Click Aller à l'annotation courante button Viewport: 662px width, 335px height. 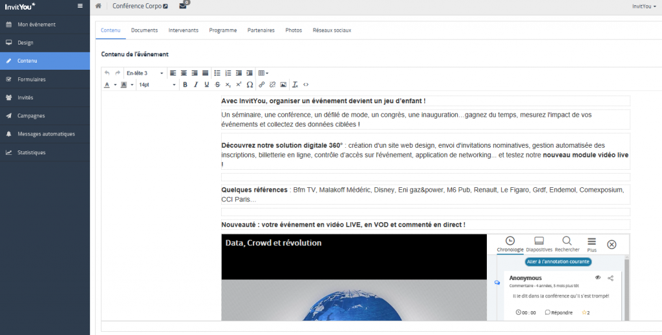[558, 261]
